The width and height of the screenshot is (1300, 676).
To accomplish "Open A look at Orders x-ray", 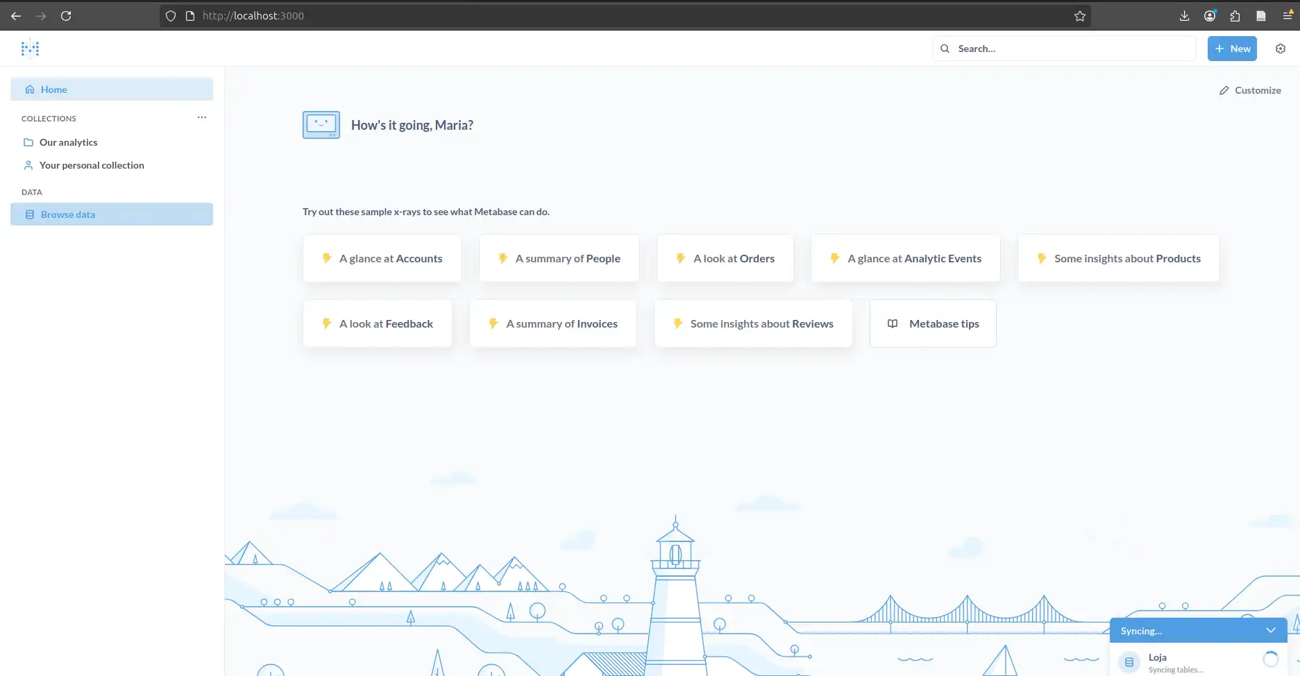I will (725, 258).
